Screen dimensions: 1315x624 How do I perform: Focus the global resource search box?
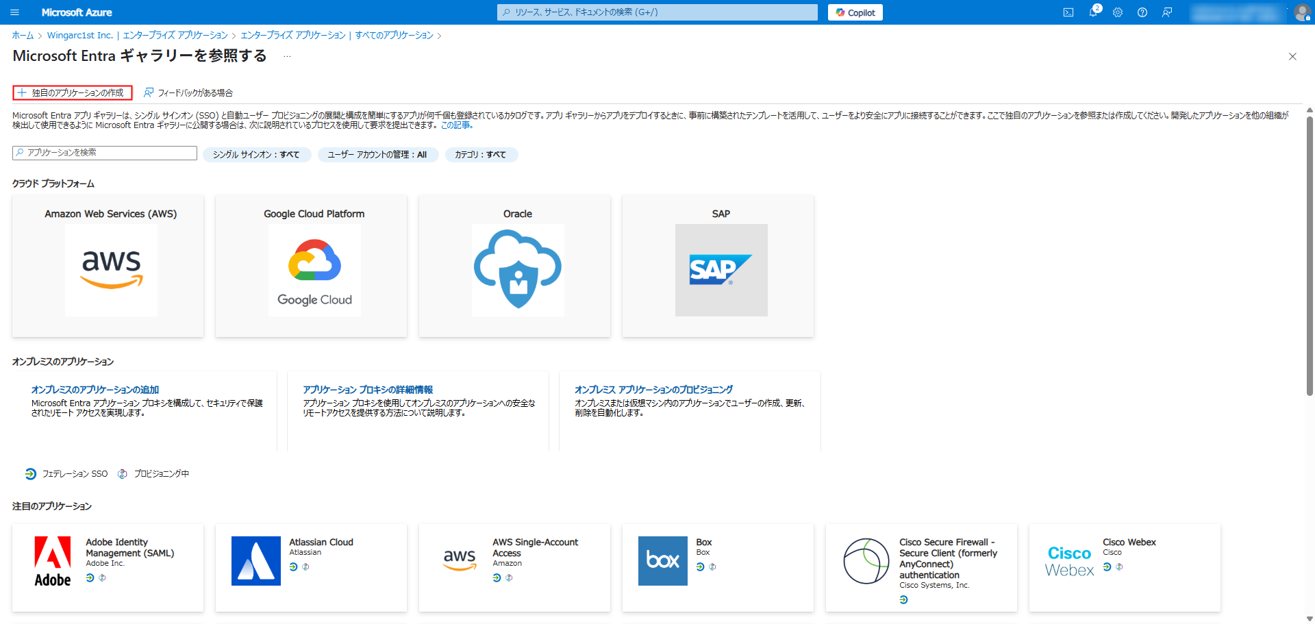657,12
